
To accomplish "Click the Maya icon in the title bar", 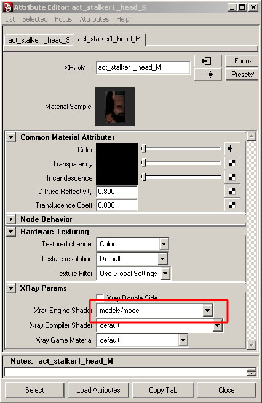I will point(7,7).
